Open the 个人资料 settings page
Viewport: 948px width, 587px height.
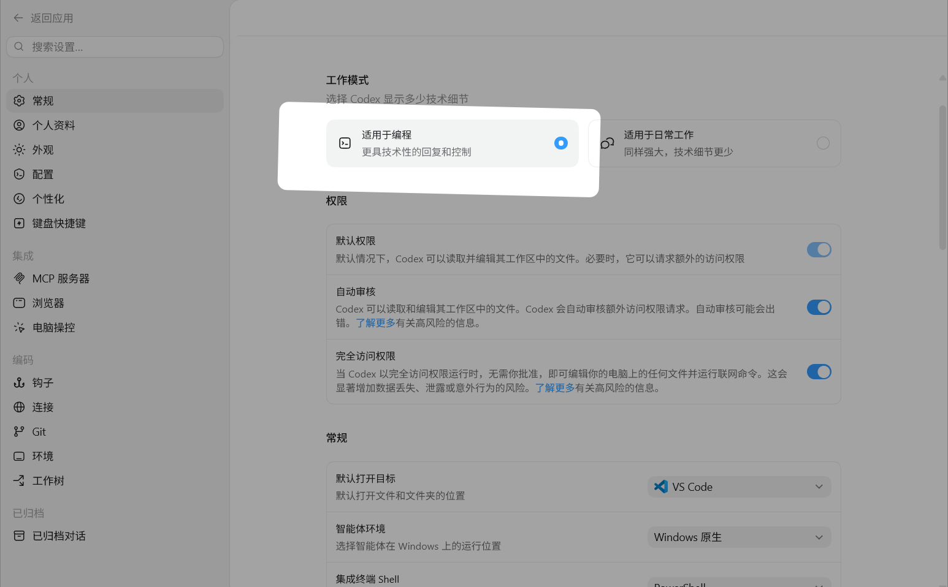(x=115, y=125)
